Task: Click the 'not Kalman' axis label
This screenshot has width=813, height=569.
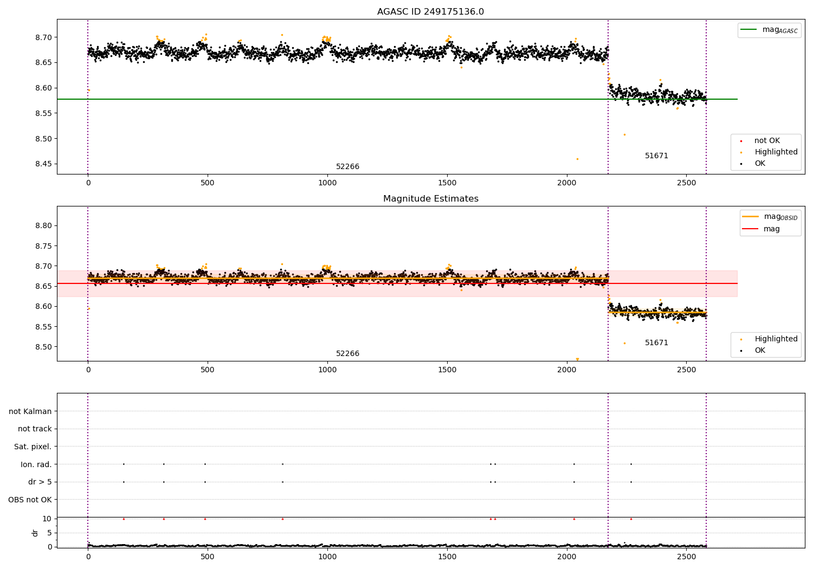Action: (30, 412)
